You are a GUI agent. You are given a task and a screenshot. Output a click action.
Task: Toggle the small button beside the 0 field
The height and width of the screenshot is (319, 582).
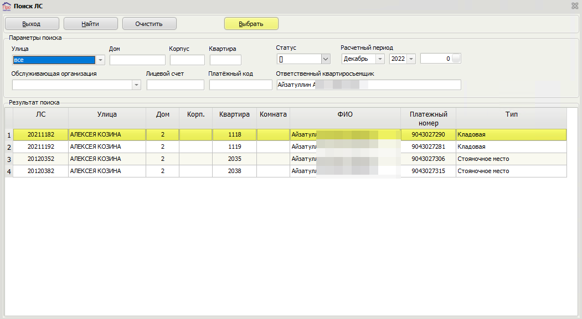pyautogui.click(x=456, y=59)
